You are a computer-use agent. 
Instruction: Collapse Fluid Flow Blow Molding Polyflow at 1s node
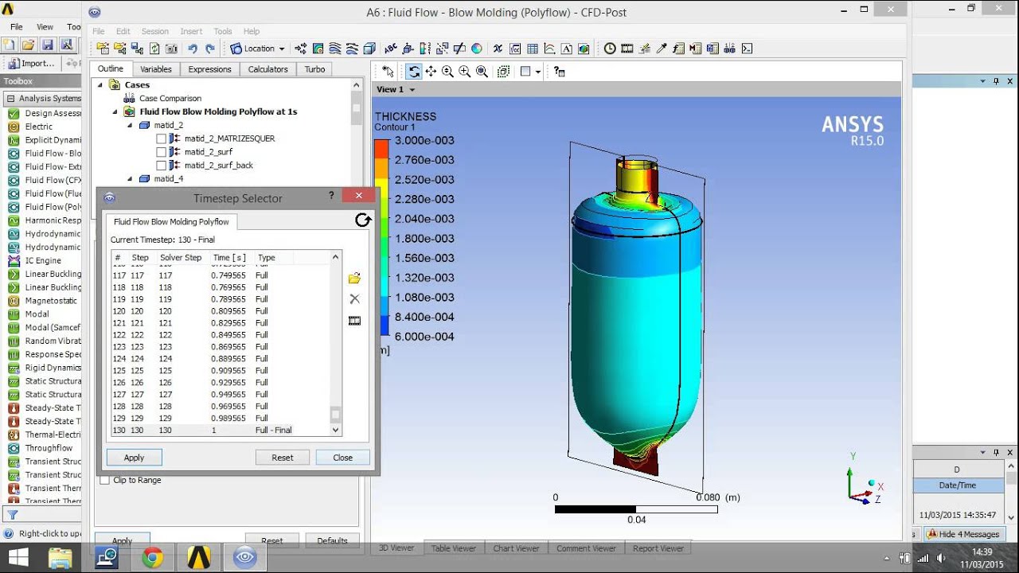coord(115,112)
